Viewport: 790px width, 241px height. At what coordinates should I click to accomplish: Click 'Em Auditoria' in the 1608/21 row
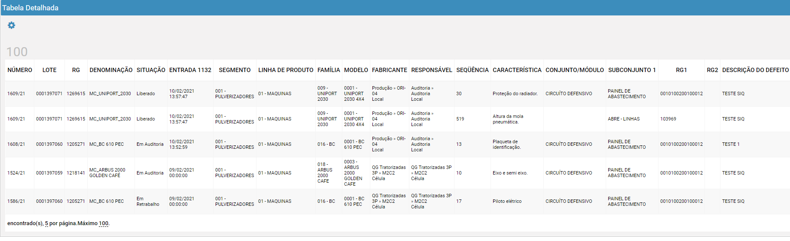[x=150, y=144]
